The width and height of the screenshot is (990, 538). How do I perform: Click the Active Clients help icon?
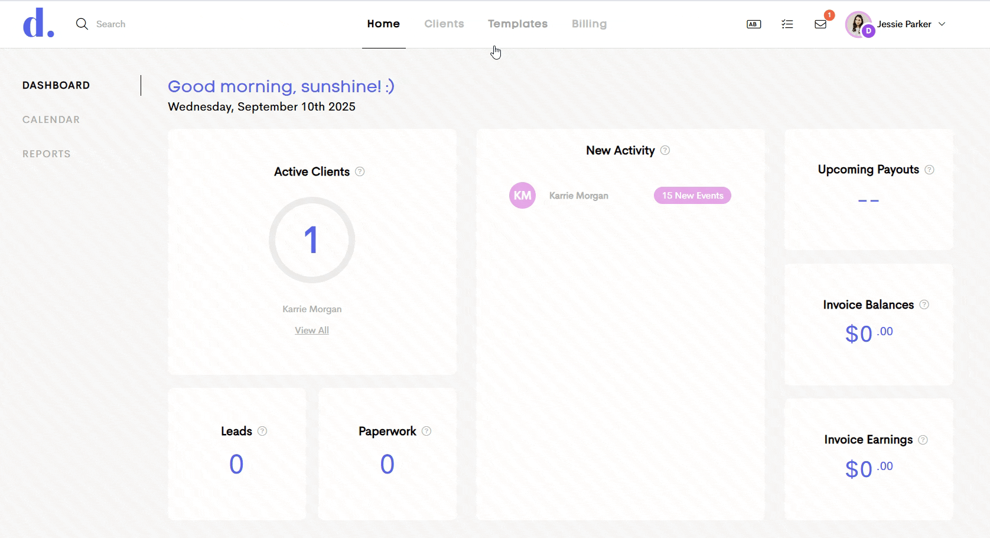click(360, 171)
